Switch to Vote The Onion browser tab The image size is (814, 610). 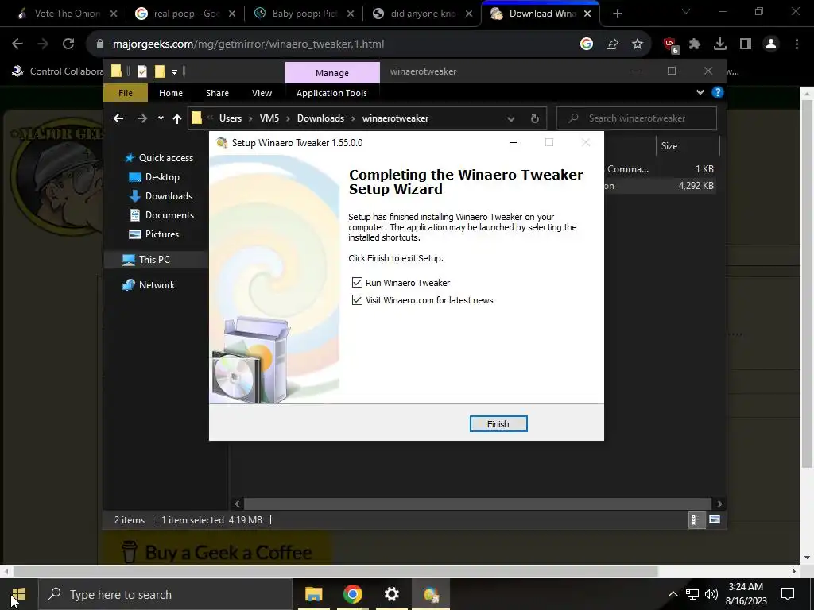(68, 14)
